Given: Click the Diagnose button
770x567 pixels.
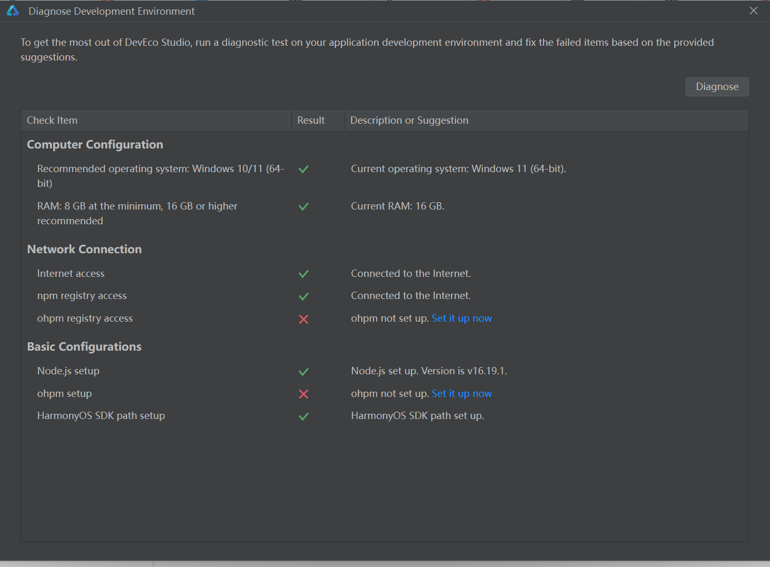Looking at the screenshot, I should 717,87.
